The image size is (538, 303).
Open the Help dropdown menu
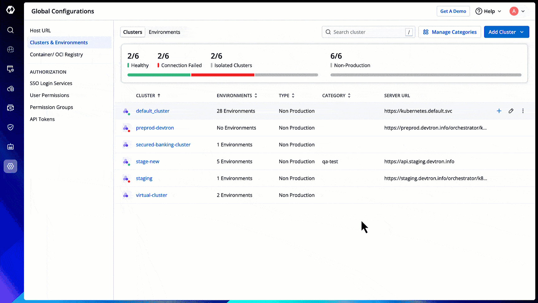(x=488, y=11)
